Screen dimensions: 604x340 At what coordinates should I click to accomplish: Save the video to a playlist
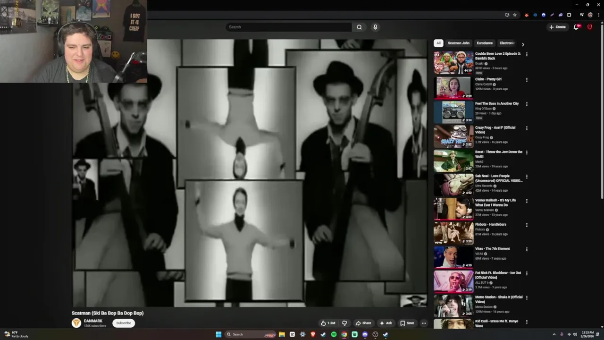(407, 323)
